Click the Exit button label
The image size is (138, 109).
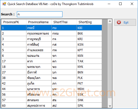click(126, 22)
